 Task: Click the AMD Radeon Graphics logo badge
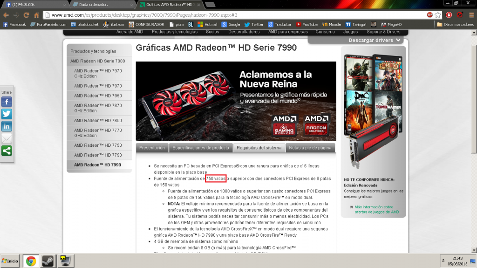coord(316,125)
